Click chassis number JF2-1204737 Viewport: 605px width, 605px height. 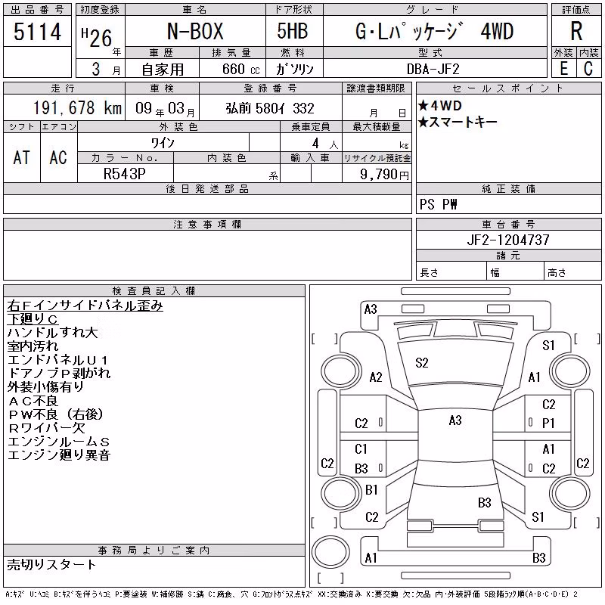pos(508,240)
